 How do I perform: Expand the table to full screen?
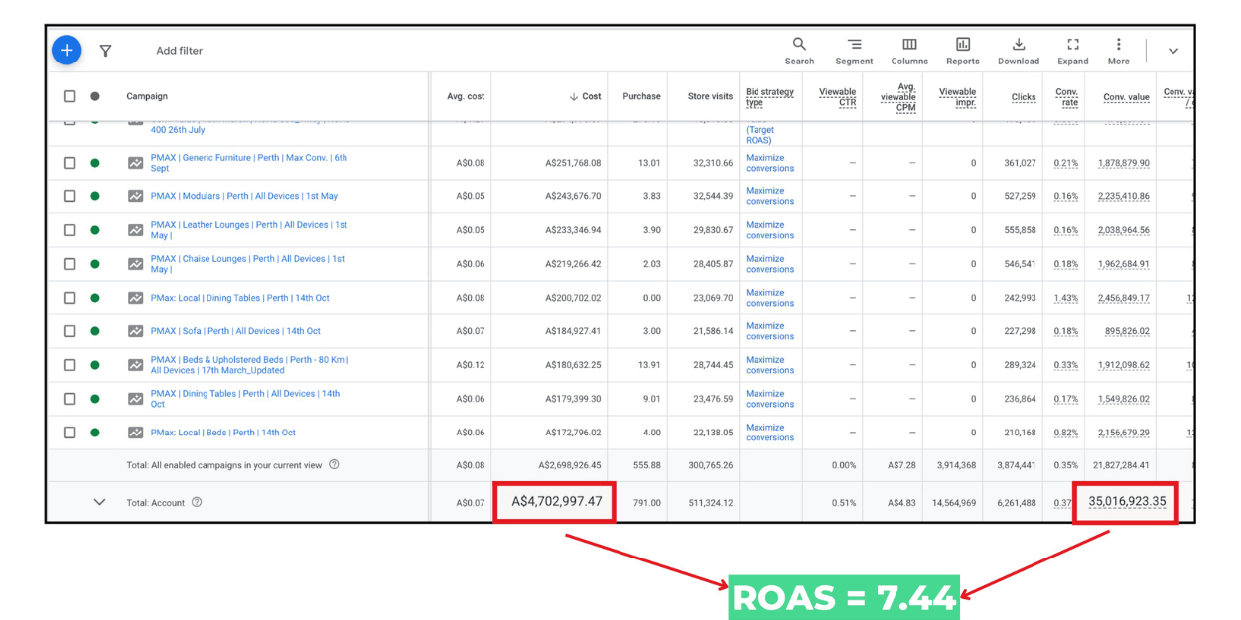pyautogui.click(x=1072, y=51)
